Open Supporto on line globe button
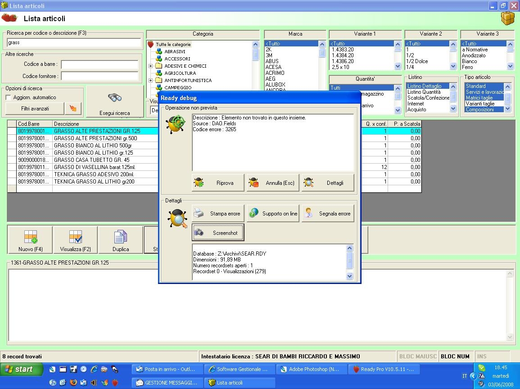 point(273,213)
